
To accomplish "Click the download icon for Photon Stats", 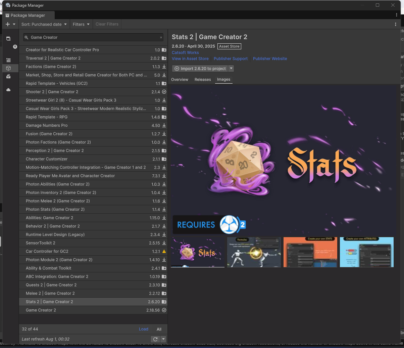I will click(x=164, y=209).
